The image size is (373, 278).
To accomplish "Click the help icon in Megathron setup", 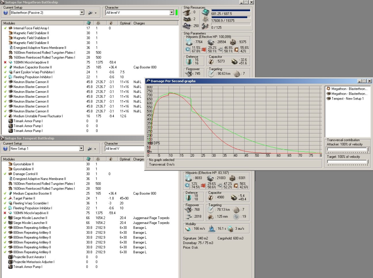I will click(5, 13).
